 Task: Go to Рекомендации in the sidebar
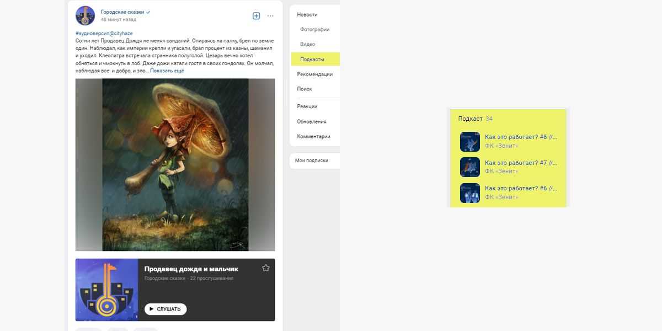[x=315, y=74]
